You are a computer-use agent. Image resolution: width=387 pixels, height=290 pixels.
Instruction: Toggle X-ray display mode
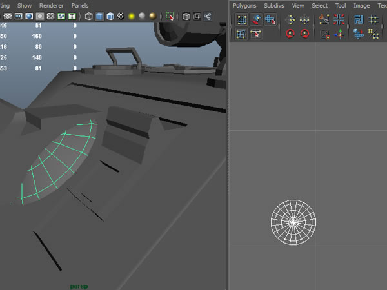point(186,16)
